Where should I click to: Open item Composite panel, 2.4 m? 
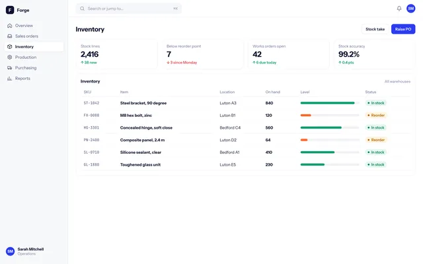143,140
